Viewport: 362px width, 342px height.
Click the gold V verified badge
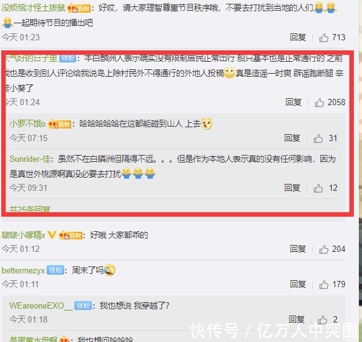tap(52, 235)
